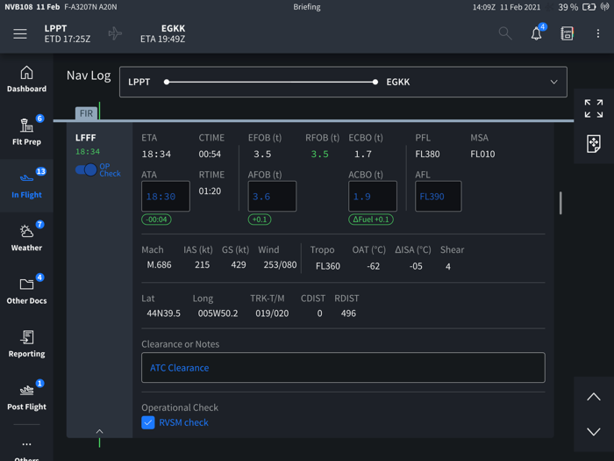Select the FIR tab
Viewport: 614px width, 461px height.
click(86, 113)
